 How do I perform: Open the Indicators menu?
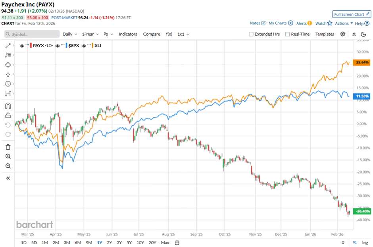(x=128, y=34)
